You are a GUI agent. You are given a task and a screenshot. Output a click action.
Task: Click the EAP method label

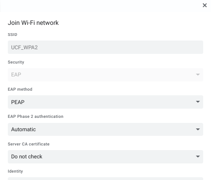coord(20,89)
